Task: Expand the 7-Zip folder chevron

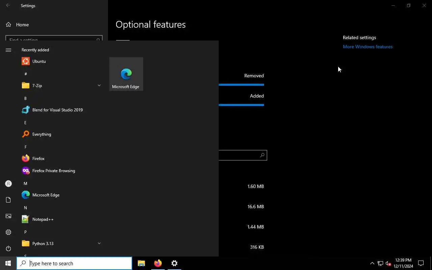Action: pyautogui.click(x=99, y=85)
